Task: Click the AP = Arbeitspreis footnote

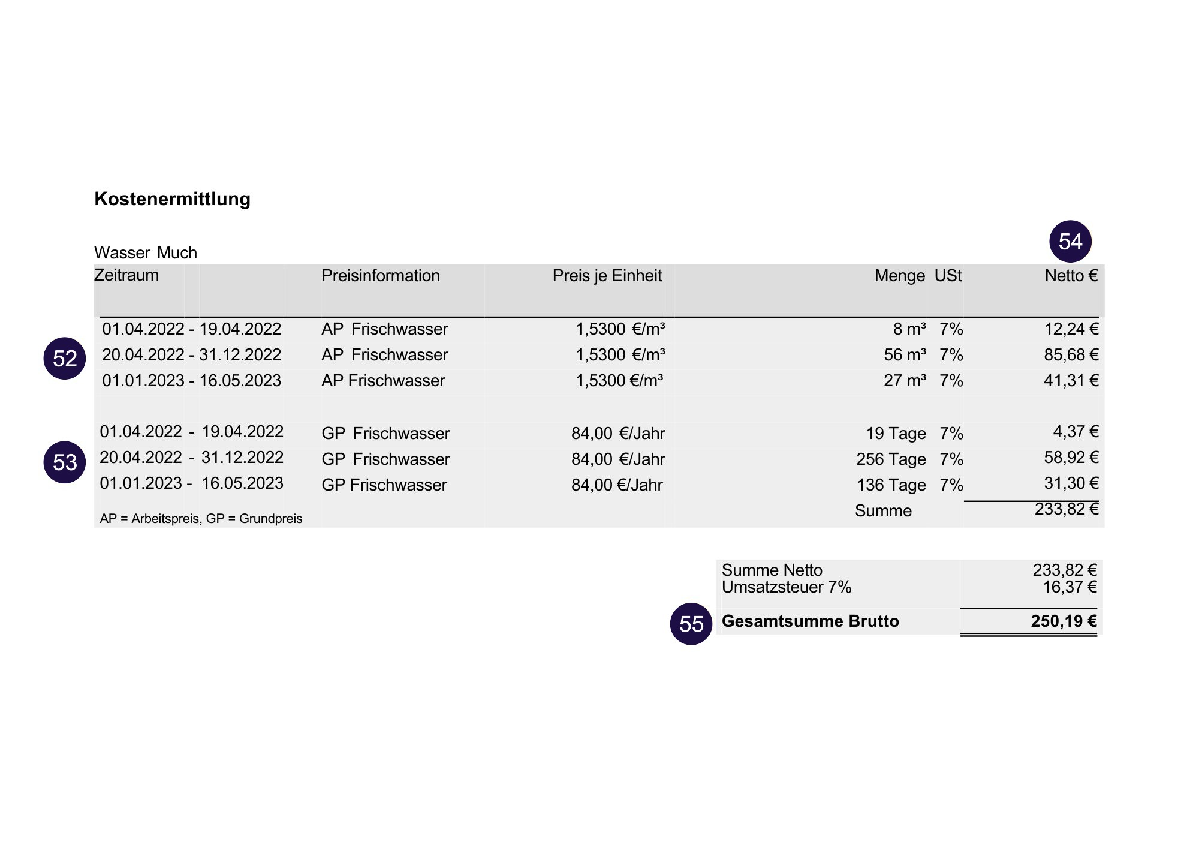Action: [201, 519]
